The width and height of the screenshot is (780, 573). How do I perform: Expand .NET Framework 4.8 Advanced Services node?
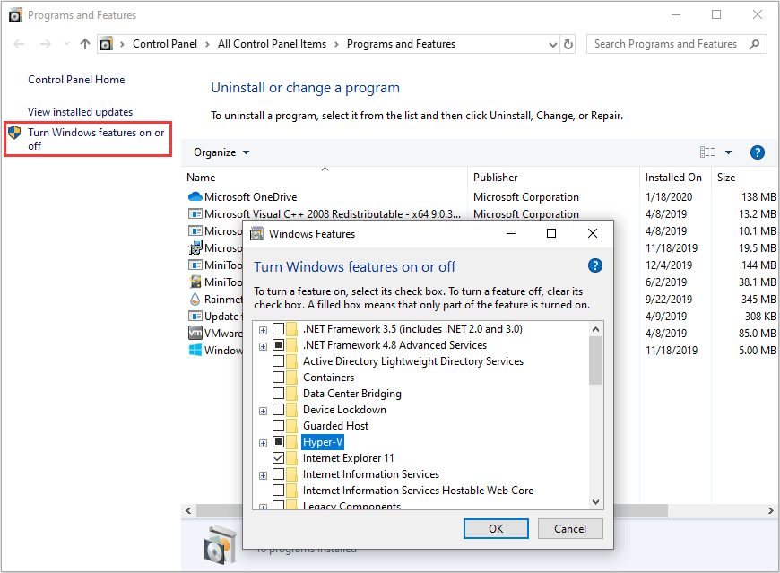point(264,346)
